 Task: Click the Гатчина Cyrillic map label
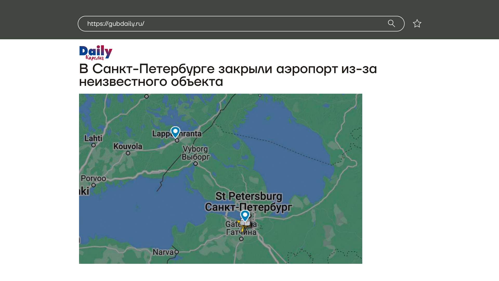241,232
